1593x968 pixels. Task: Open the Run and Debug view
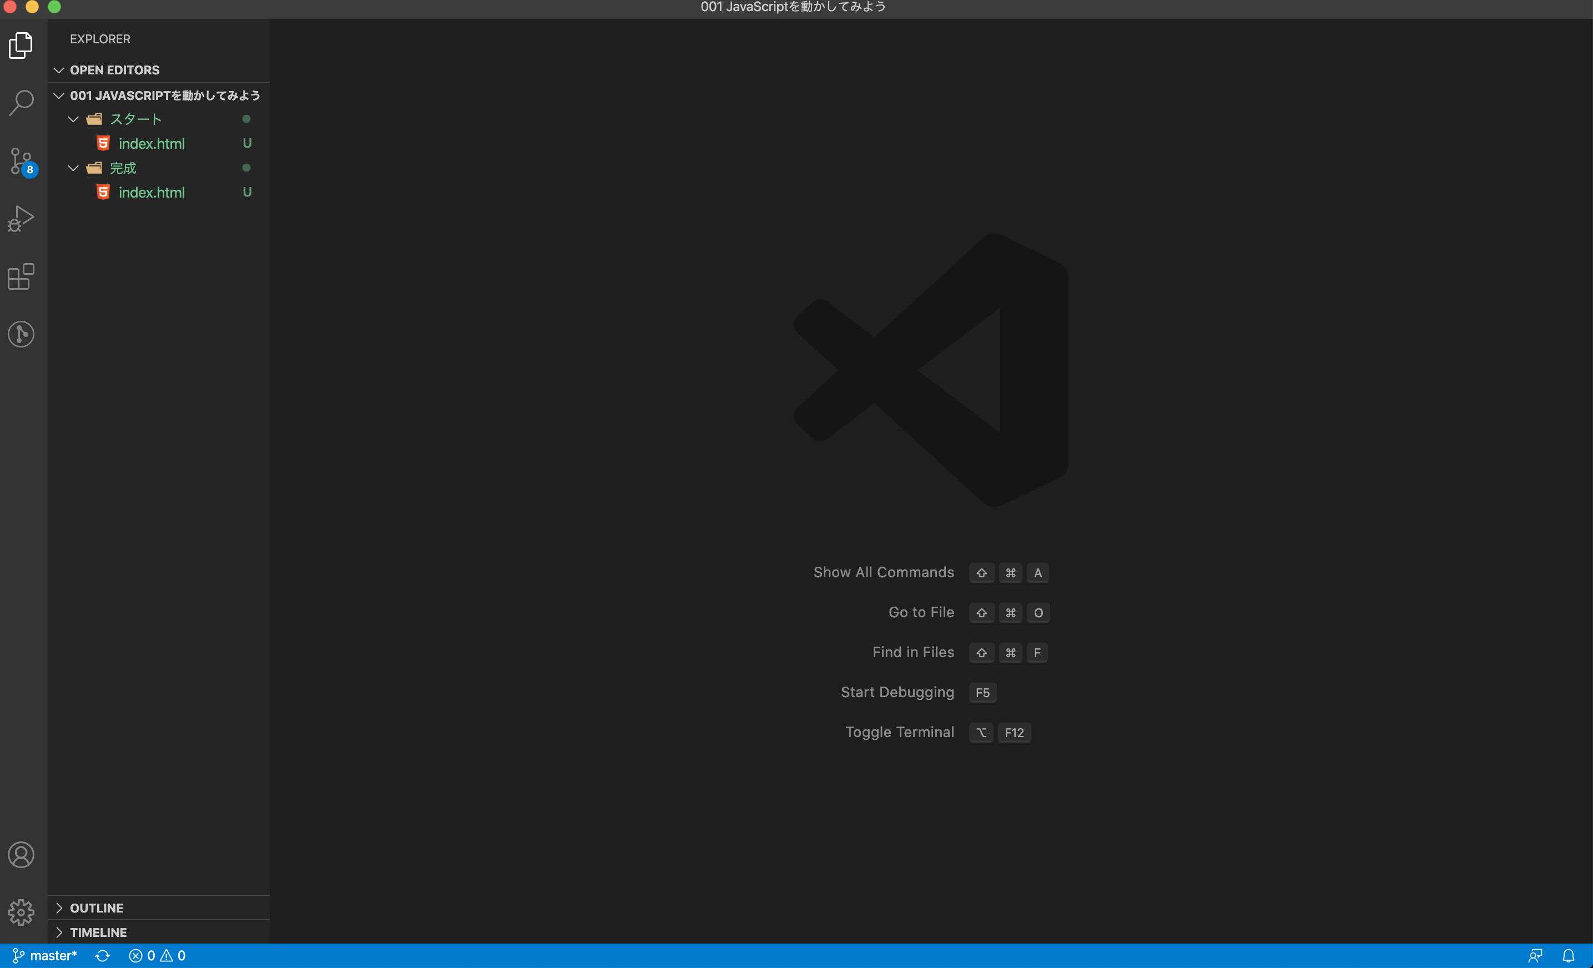[21, 219]
